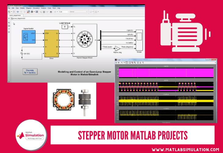This screenshot has height=153, width=223.
Task: Click the Run/Pause simulation button
Action: click(44, 12)
